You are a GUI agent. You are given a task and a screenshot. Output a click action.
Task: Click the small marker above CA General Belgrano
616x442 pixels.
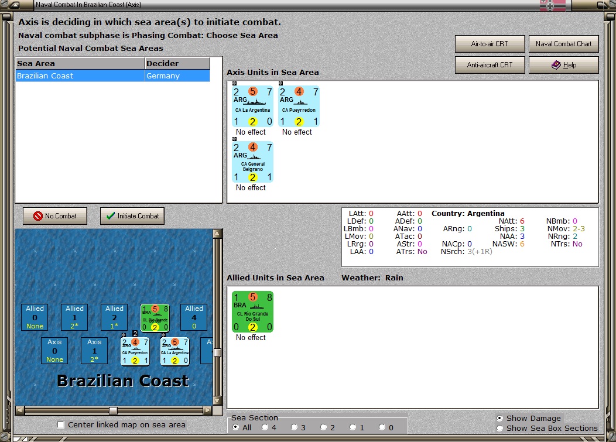[x=234, y=139]
